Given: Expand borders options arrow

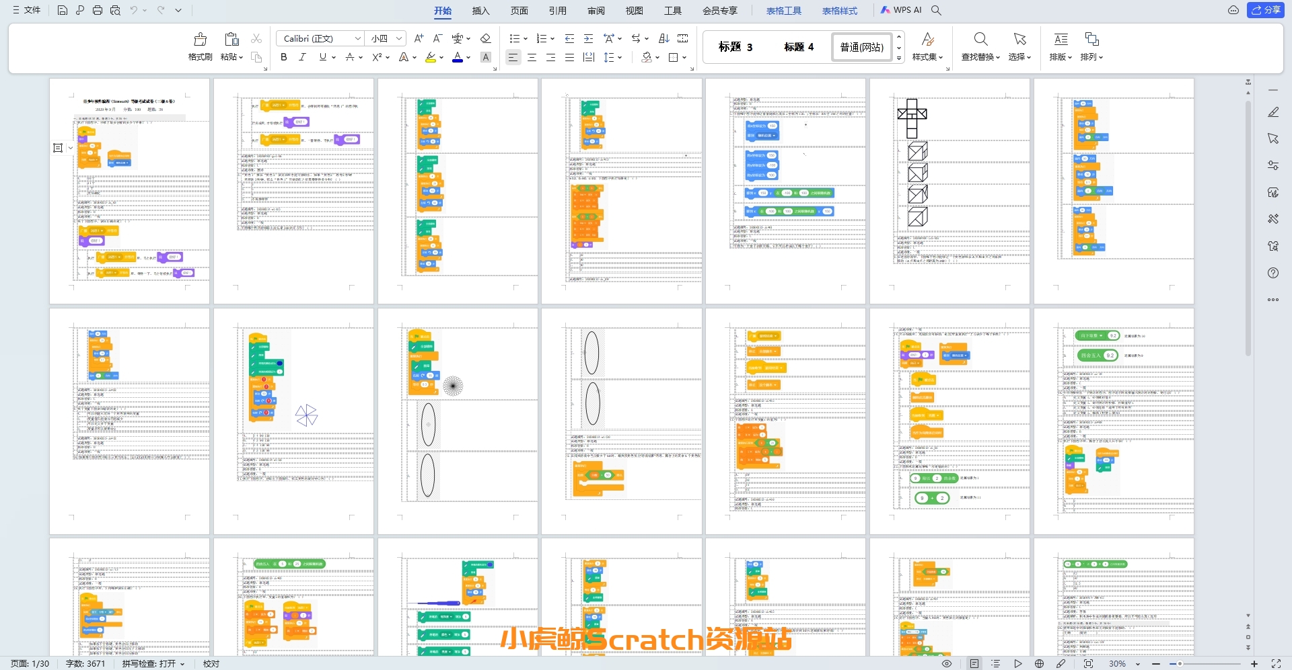Looking at the screenshot, I should click(684, 58).
